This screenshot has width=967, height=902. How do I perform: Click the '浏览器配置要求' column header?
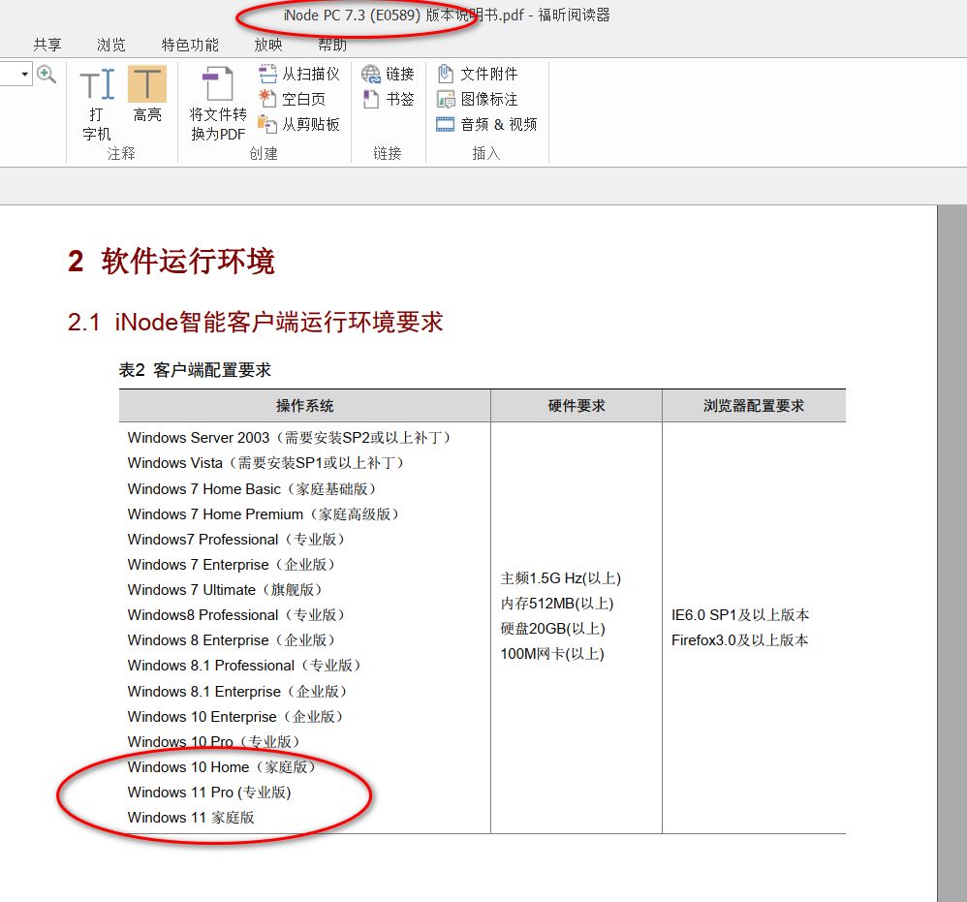point(754,406)
